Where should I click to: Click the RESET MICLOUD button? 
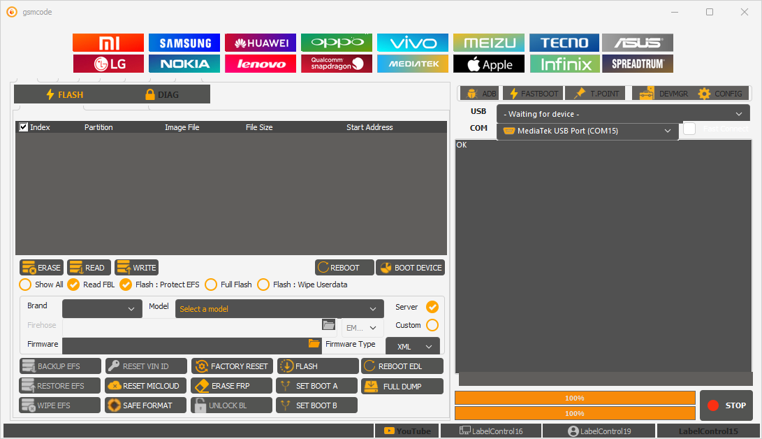coord(146,385)
